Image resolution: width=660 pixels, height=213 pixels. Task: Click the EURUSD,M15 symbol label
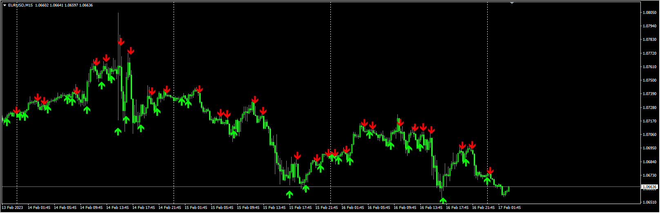[x=21, y=5]
